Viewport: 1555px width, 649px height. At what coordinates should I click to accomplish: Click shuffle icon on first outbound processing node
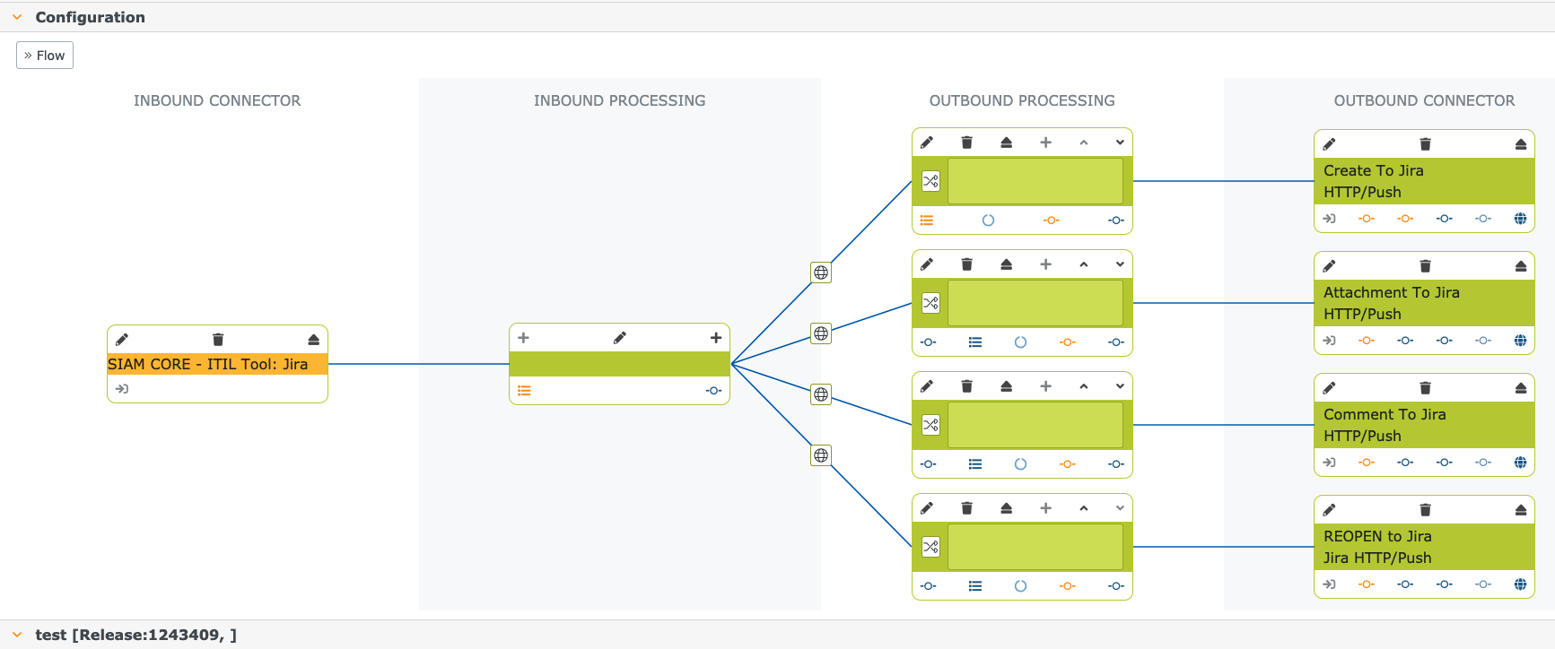[930, 181]
